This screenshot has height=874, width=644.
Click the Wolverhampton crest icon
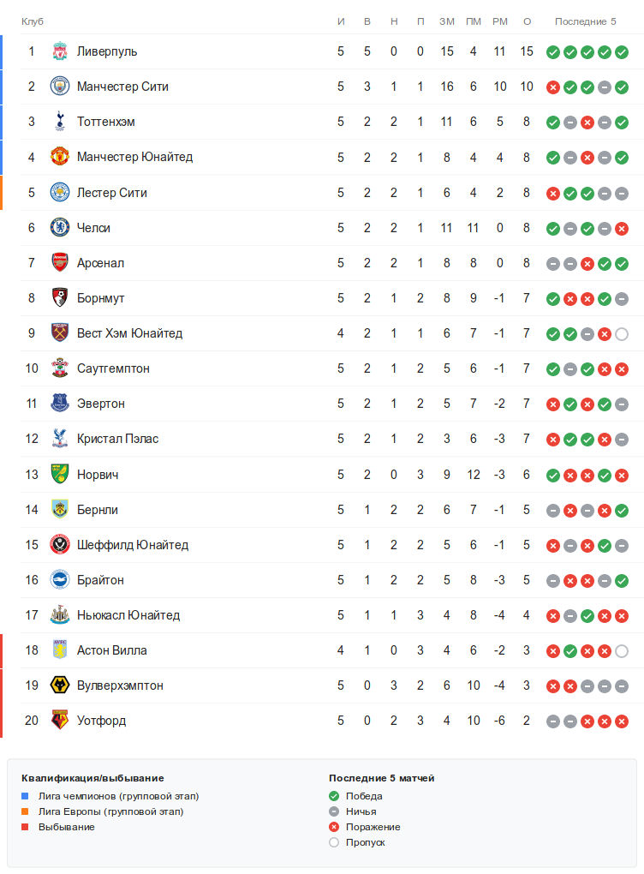pos(59,685)
